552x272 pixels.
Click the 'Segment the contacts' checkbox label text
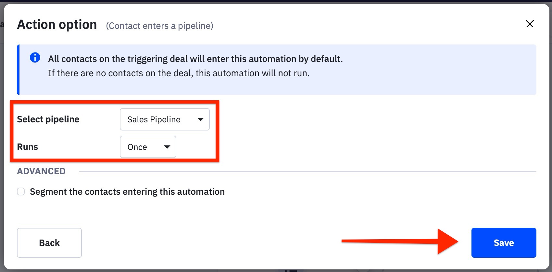127,192
